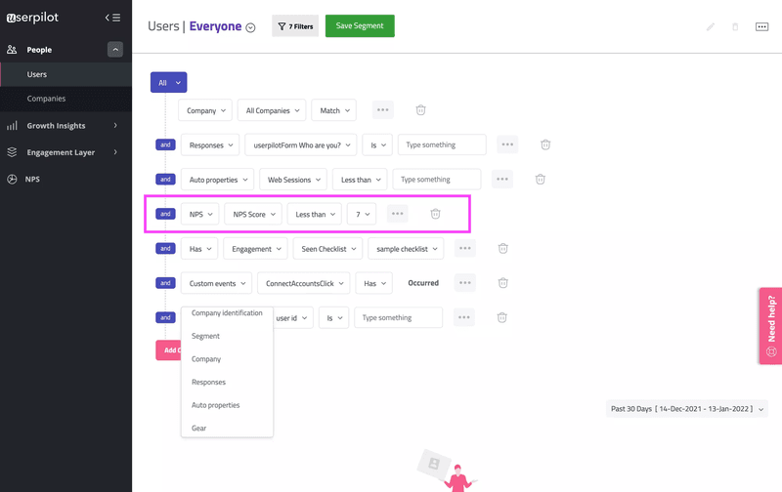Open options dots for Company row

(x=382, y=110)
